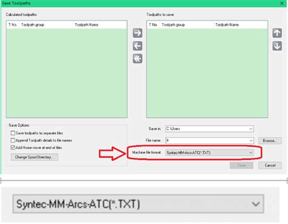
Task: Click the Save button
Action: tap(241, 165)
